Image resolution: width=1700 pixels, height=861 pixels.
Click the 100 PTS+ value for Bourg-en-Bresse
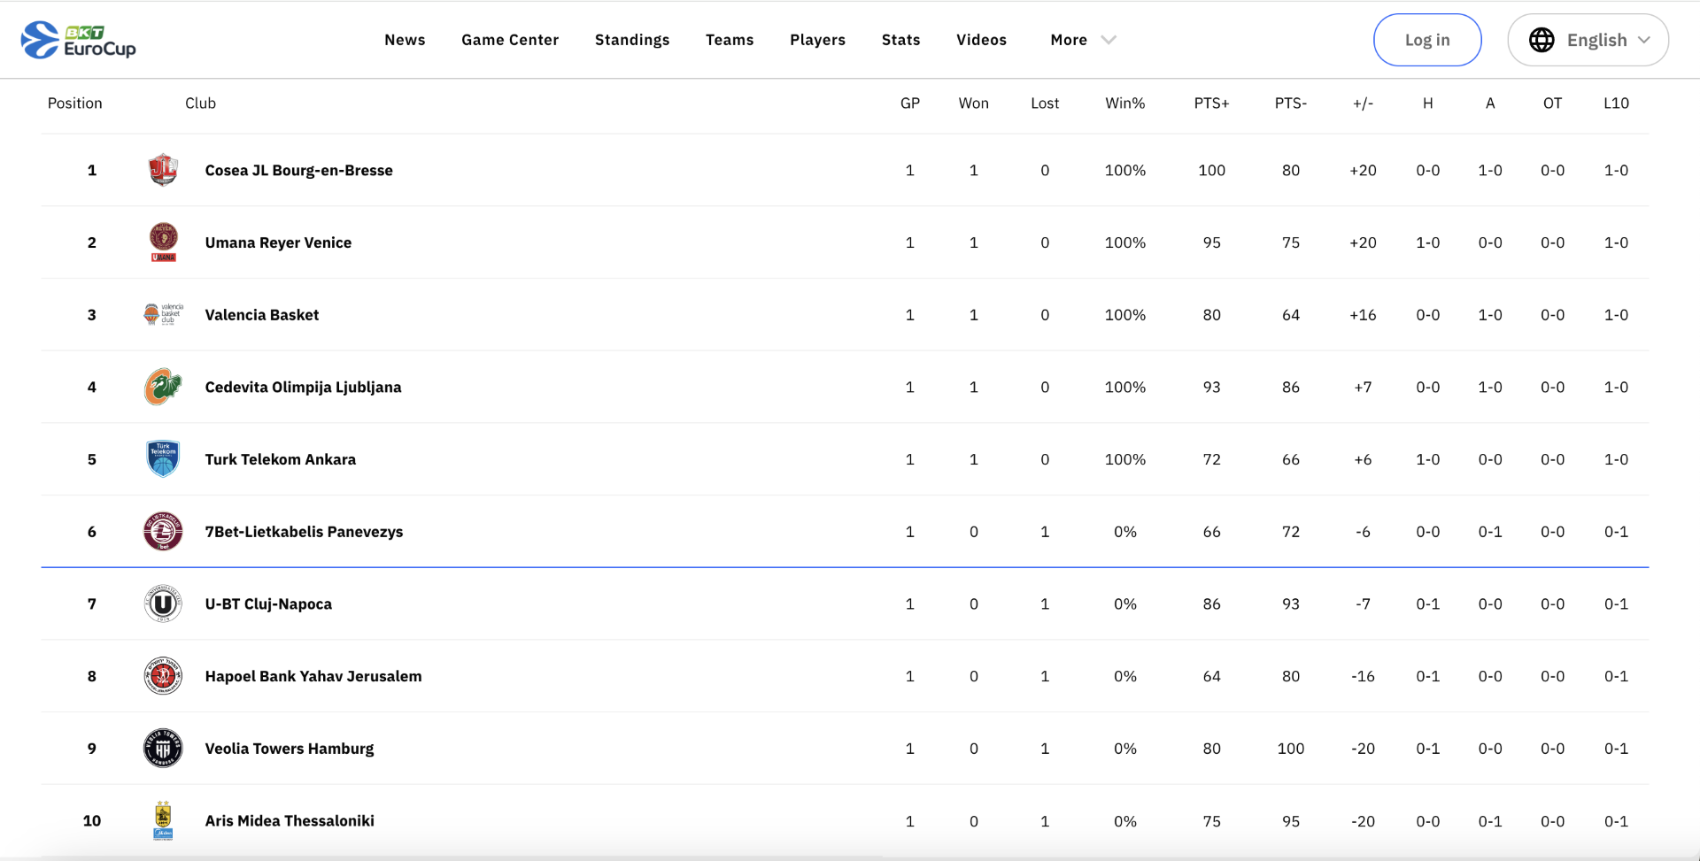[x=1211, y=170]
